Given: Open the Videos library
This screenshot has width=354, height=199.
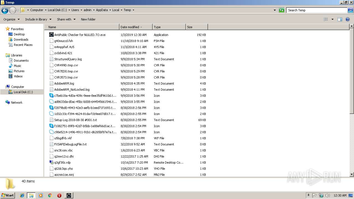Looking at the screenshot, I should pos(18,76).
